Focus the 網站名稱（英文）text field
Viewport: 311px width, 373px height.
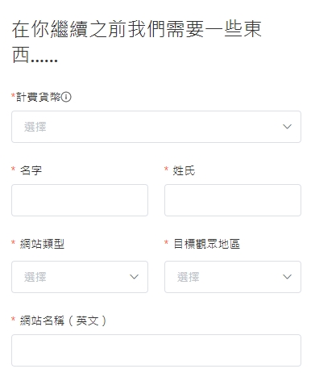(x=156, y=350)
